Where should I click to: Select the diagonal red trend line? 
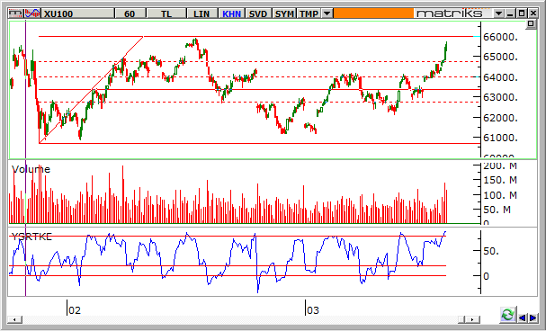click(x=91, y=89)
